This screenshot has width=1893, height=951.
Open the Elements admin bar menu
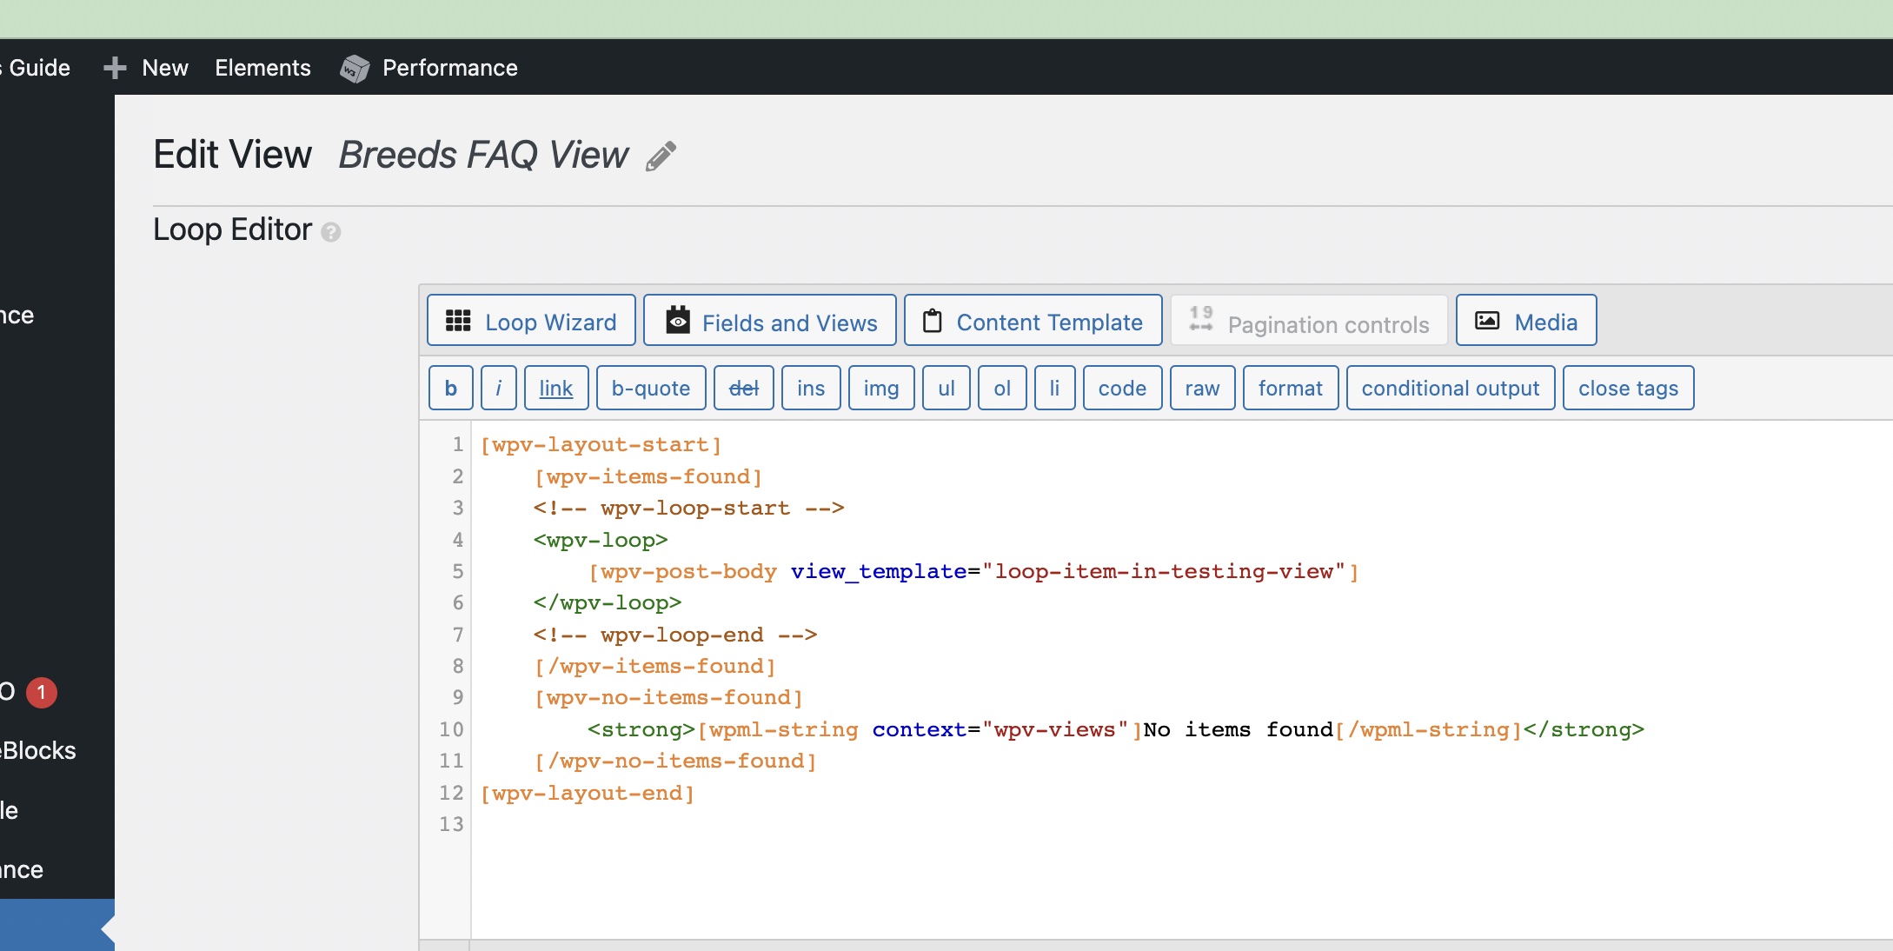[x=262, y=68]
